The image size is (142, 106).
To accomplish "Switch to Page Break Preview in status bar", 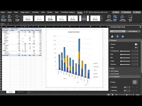I will tap(117, 95).
